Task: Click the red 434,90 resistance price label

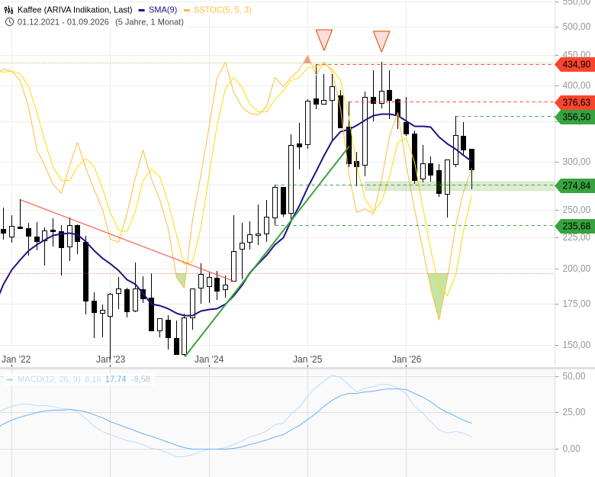Action: (574, 65)
